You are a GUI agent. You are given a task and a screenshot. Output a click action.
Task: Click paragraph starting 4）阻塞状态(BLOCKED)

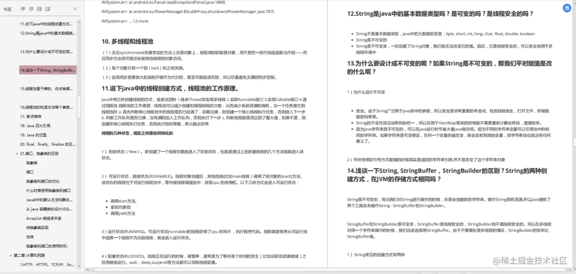(203, 259)
